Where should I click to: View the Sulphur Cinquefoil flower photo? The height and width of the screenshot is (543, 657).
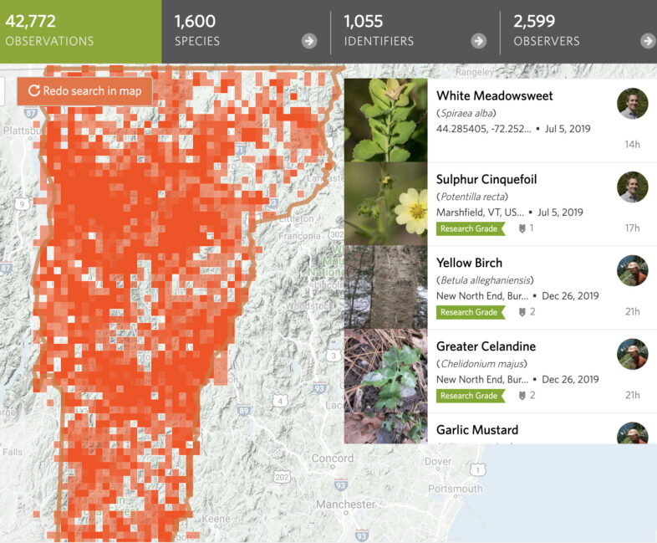pyautogui.click(x=385, y=204)
